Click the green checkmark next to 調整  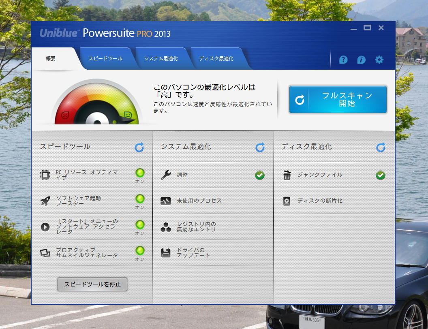(x=259, y=175)
